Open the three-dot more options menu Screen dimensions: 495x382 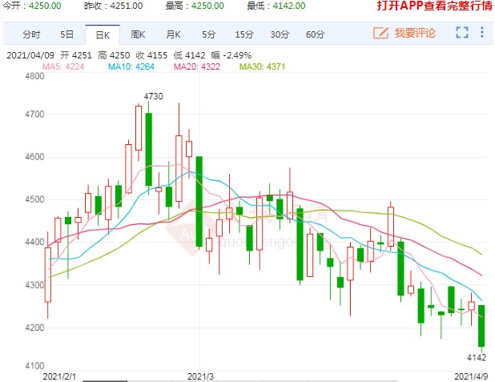pyautogui.click(x=482, y=32)
